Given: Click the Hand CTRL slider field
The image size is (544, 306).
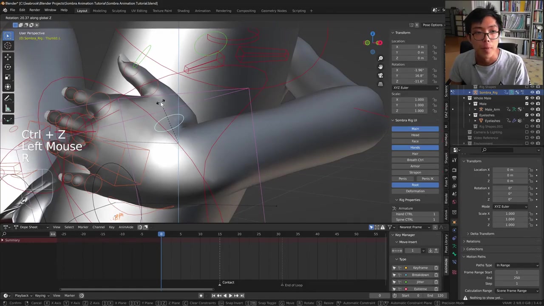Looking at the screenshot, I should [x=415, y=214].
